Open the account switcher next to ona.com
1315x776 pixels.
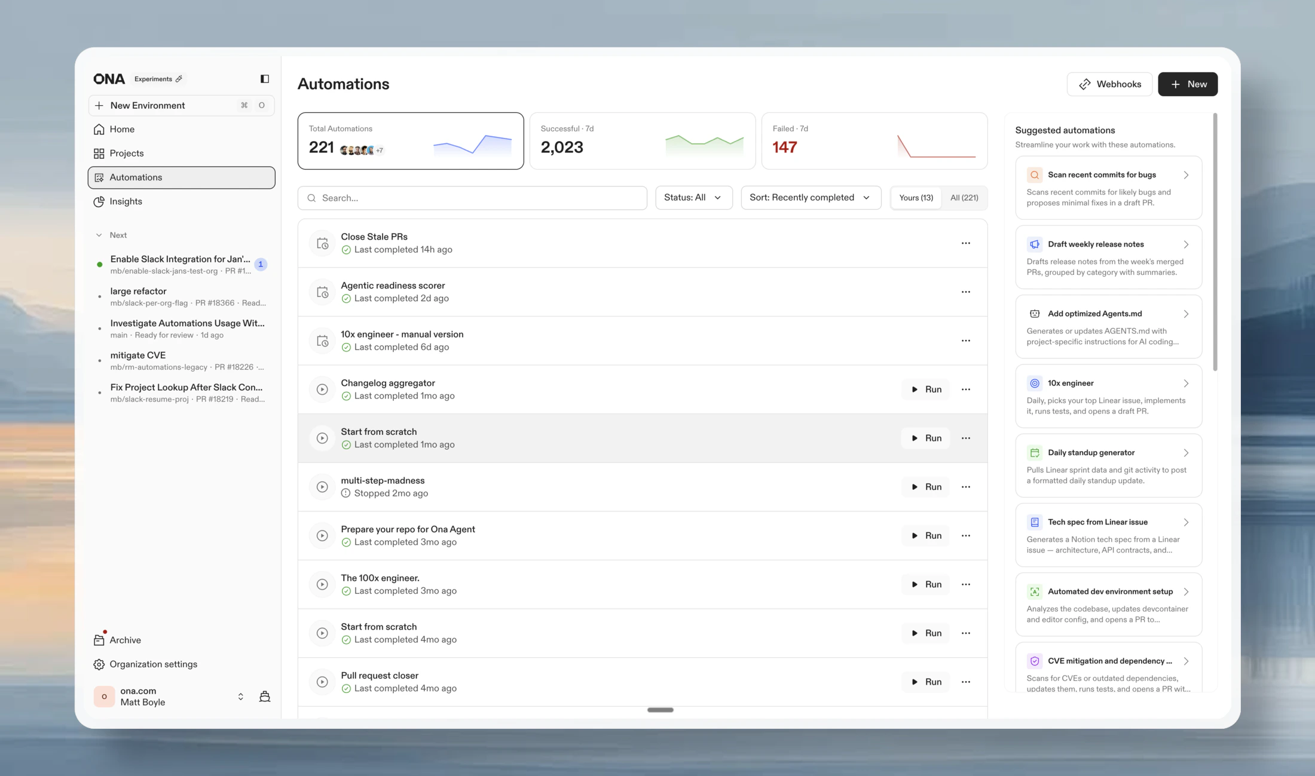[x=241, y=696]
